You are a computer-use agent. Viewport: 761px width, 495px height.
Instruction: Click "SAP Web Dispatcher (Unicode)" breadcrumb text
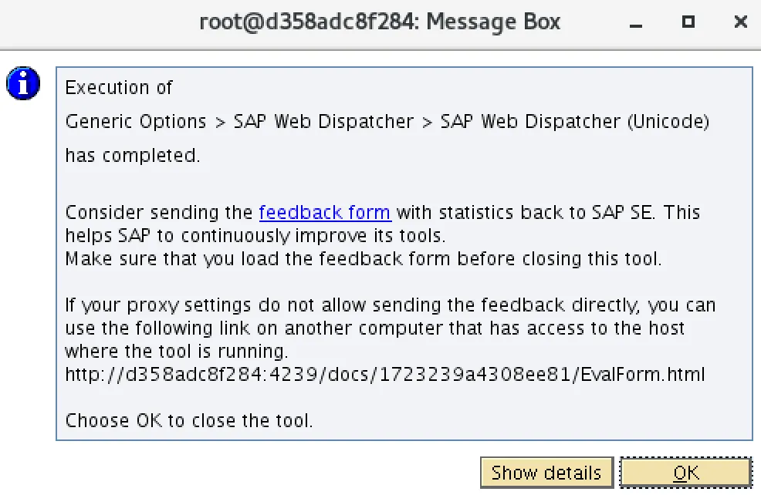click(x=574, y=122)
